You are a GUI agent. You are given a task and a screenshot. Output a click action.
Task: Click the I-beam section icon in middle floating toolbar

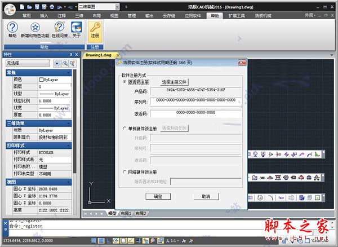pyautogui.click(x=278, y=178)
